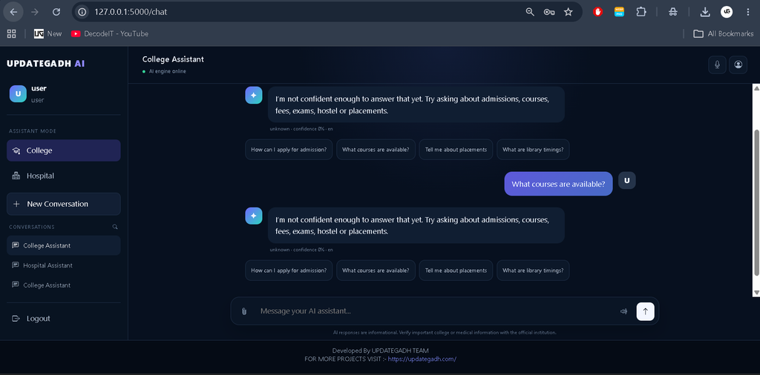Image resolution: width=760 pixels, height=375 pixels.
Task: Click upper 'What are library timings?' chip
Action: 533,150
